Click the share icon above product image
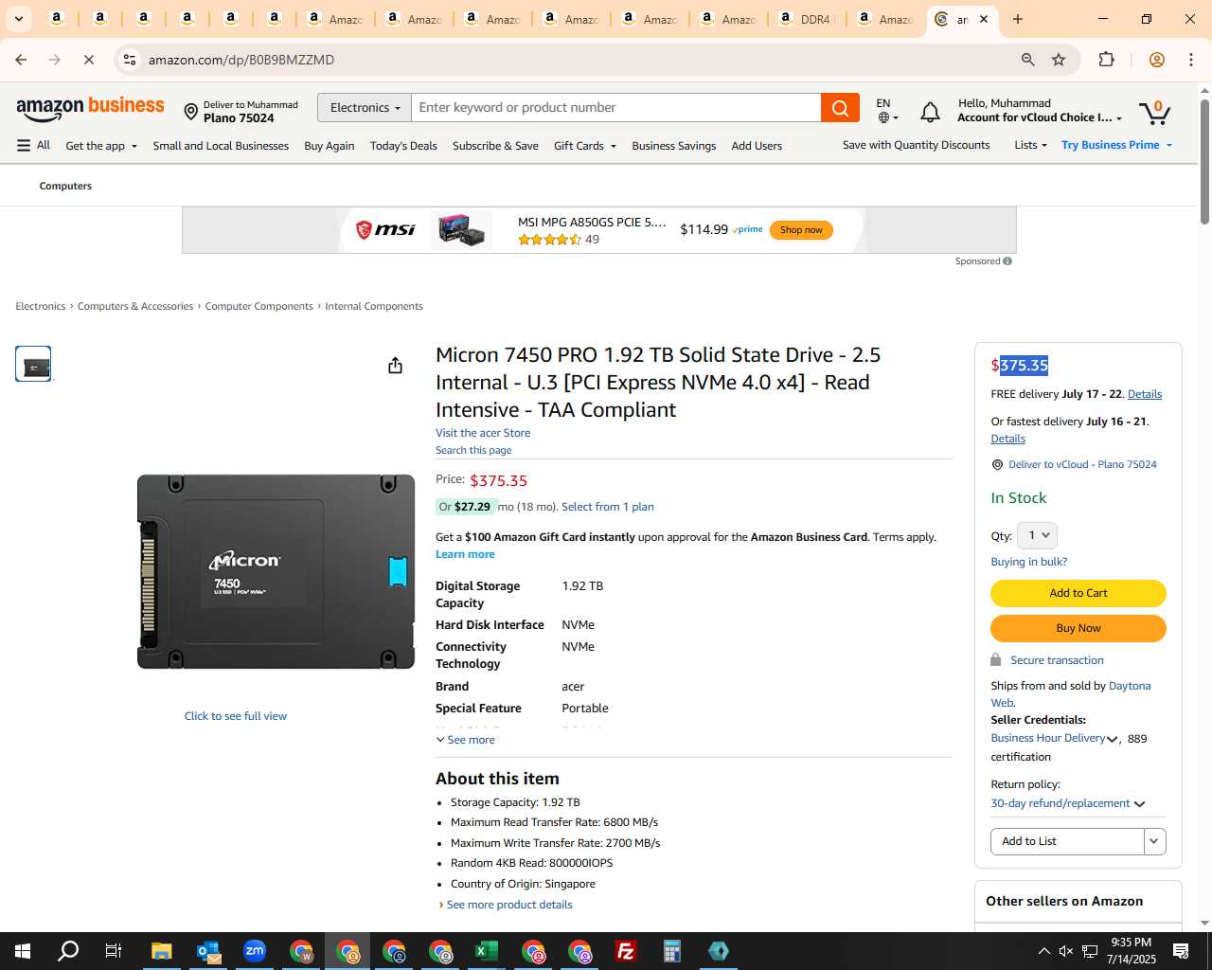This screenshot has height=970, width=1212. pos(395,366)
